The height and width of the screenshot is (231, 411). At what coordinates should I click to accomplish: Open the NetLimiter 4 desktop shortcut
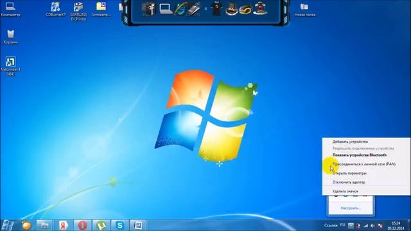tap(10, 66)
